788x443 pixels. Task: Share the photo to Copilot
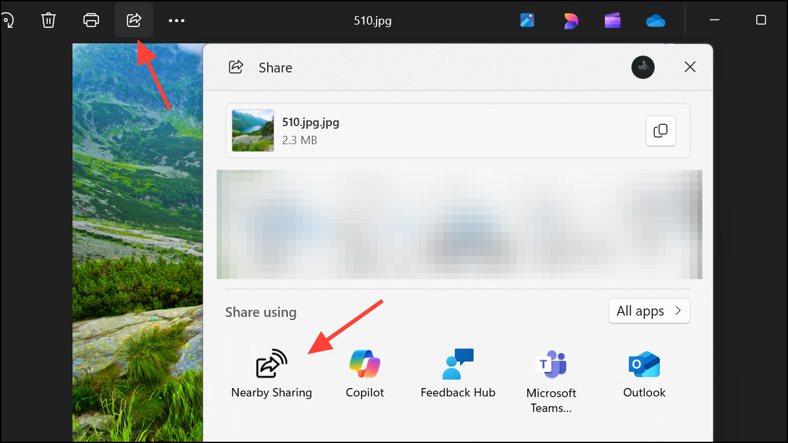pyautogui.click(x=365, y=373)
